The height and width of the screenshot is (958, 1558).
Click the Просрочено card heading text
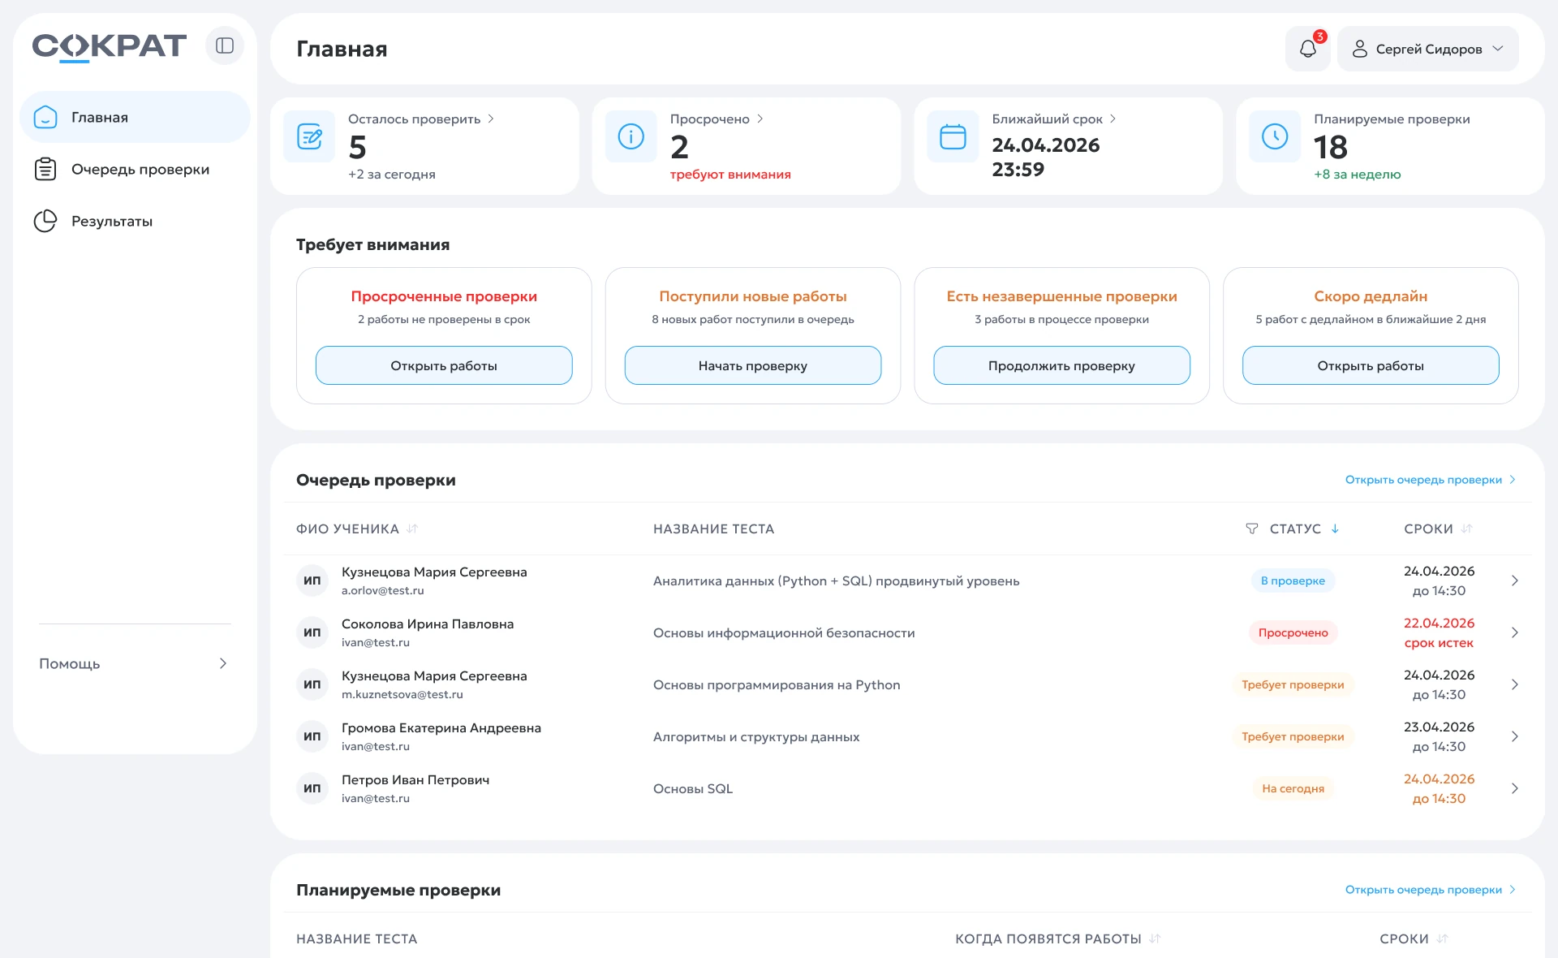click(709, 119)
